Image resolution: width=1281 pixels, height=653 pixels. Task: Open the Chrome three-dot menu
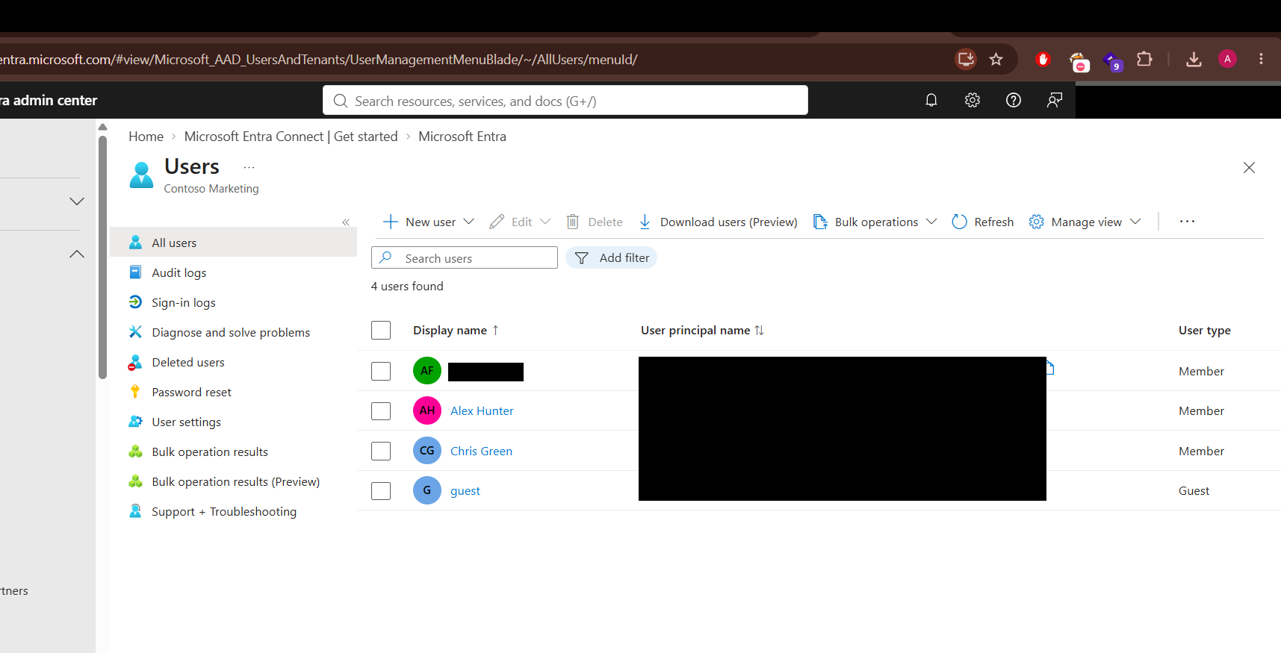pyautogui.click(x=1261, y=59)
